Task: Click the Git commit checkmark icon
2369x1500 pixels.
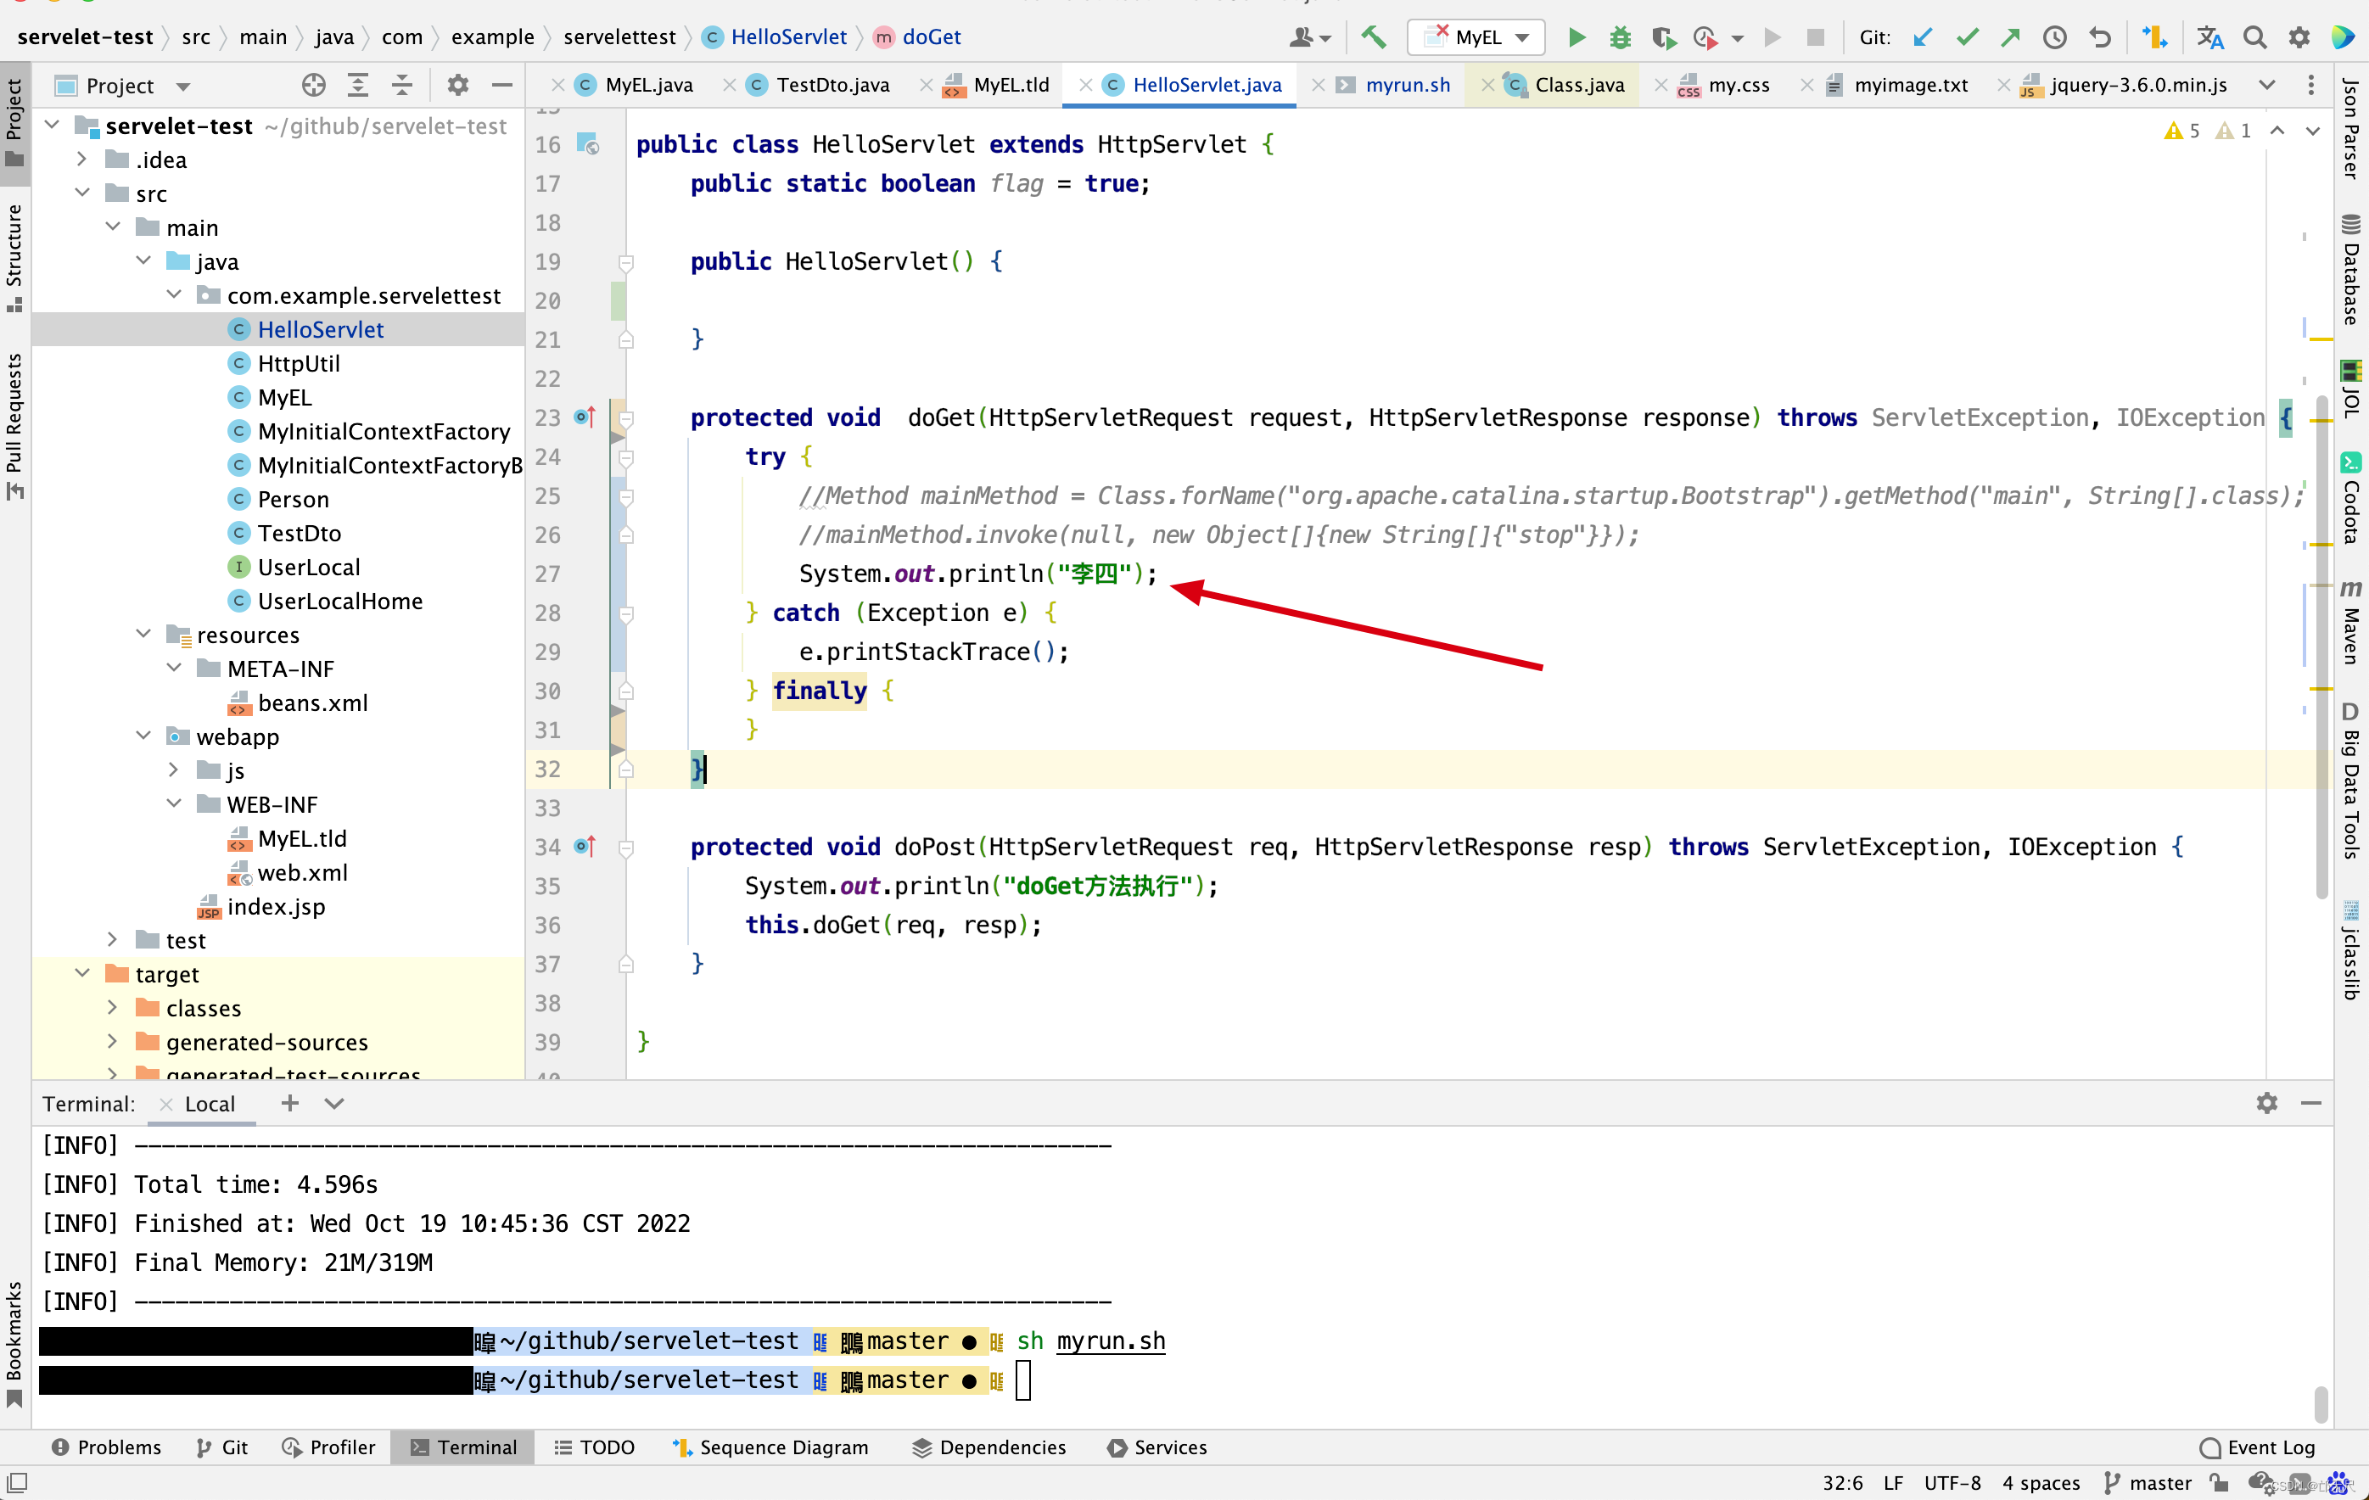Action: pyautogui.click(x=1967, y=37)
